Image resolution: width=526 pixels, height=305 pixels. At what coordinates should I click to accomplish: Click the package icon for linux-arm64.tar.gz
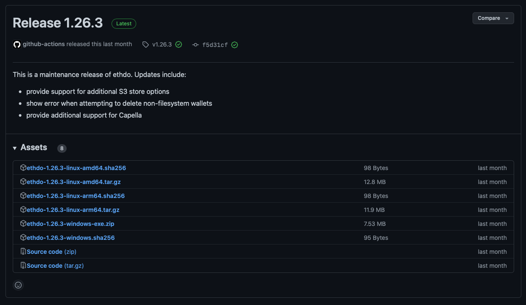coord(23,210)
